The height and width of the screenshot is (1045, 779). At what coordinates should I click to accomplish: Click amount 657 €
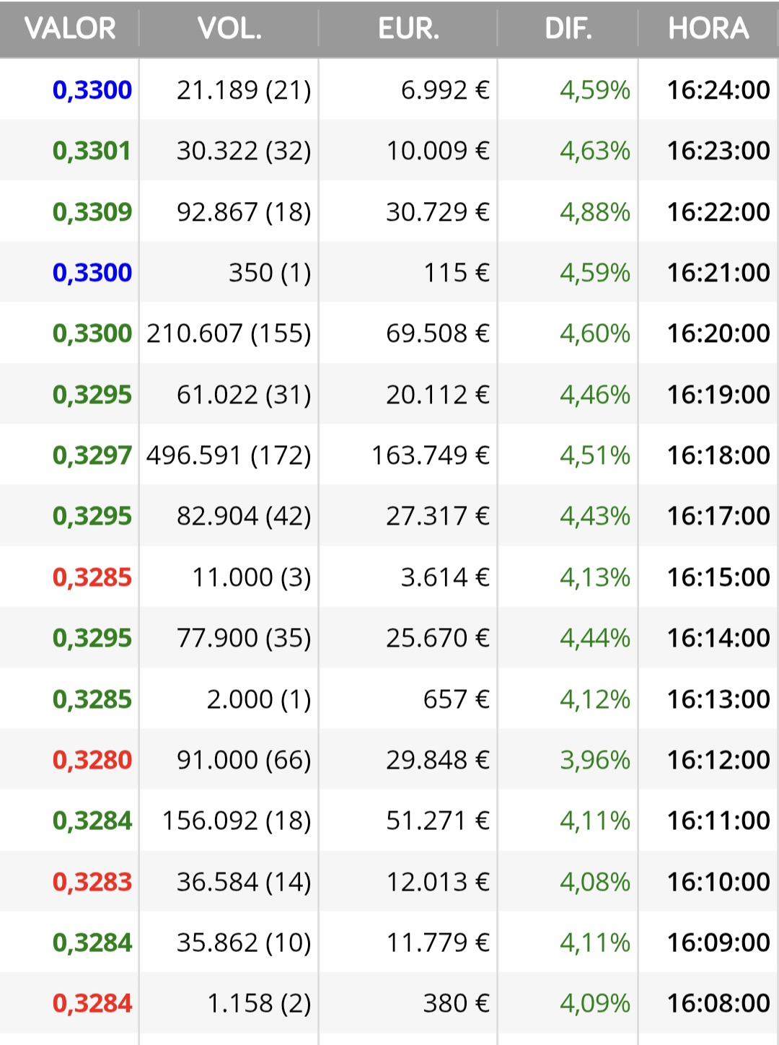[x=457, y=699]
